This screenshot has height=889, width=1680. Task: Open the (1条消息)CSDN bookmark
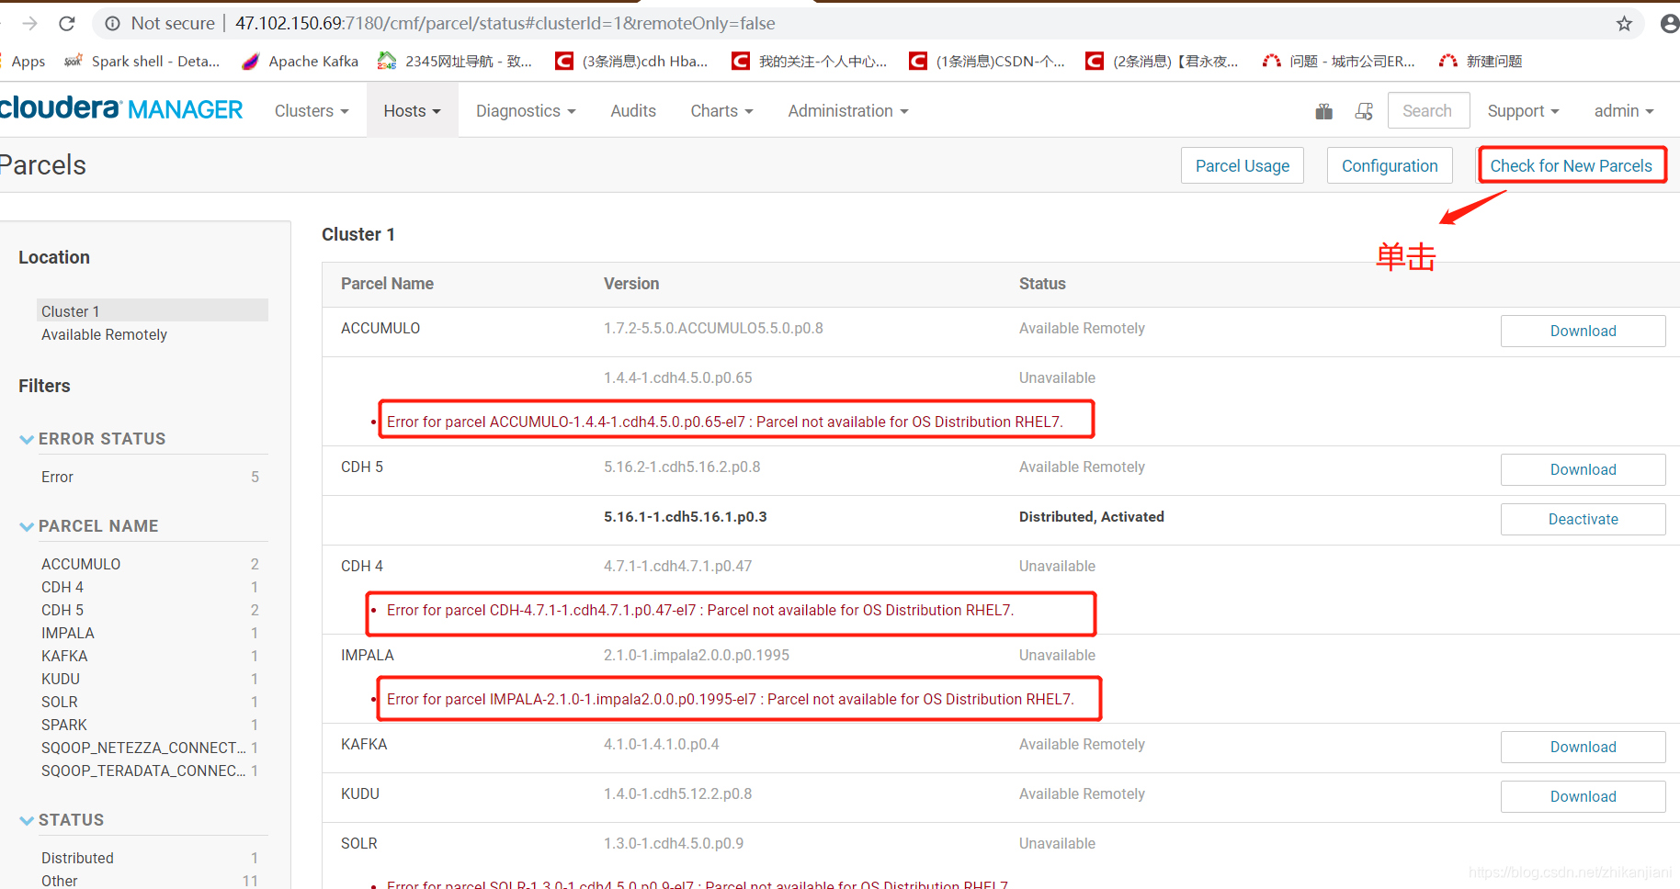986,62
